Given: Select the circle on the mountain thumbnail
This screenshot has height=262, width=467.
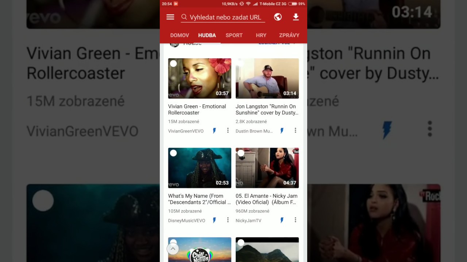Looking at the screenshot, I should 241,243.
